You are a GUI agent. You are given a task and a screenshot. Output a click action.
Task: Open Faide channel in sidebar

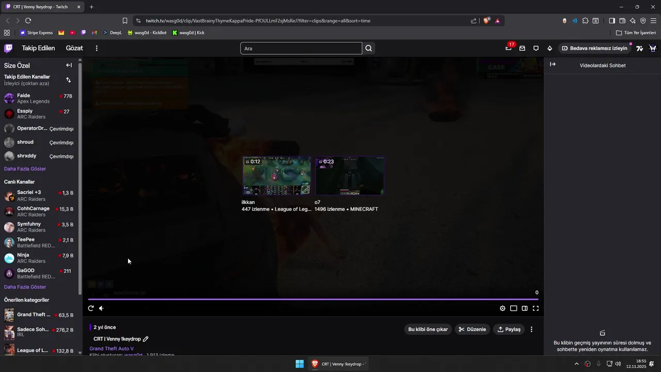tap(39, 98)
